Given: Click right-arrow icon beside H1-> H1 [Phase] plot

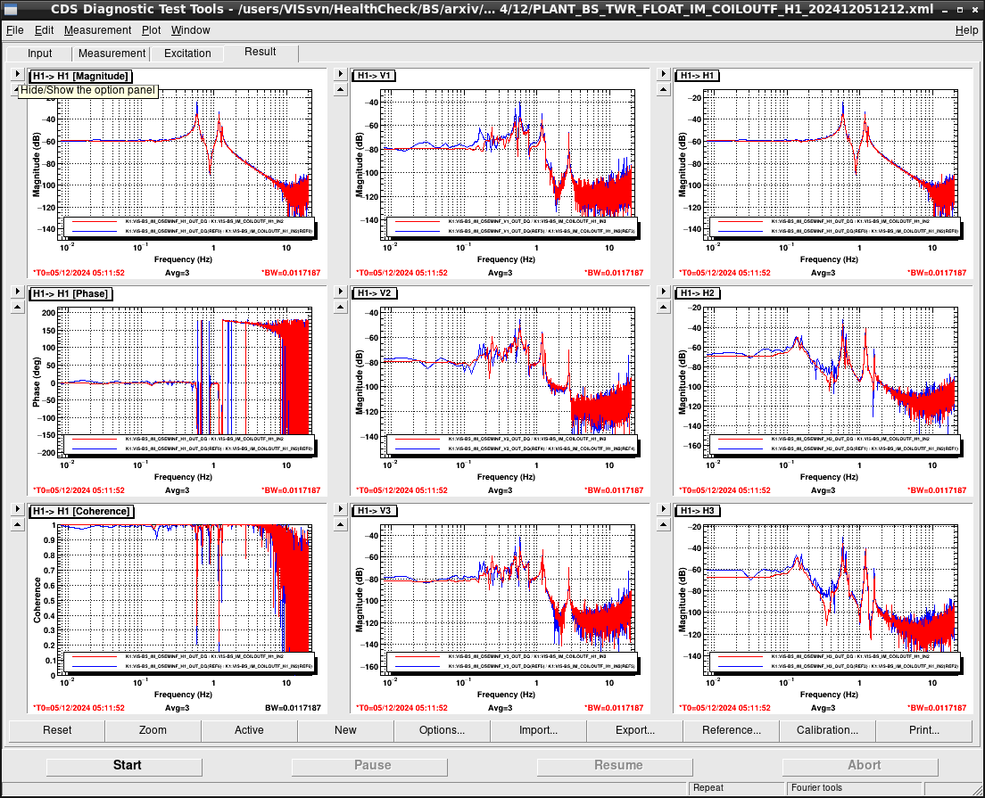Looking at the screenshot, I should [x=18, y=292].
